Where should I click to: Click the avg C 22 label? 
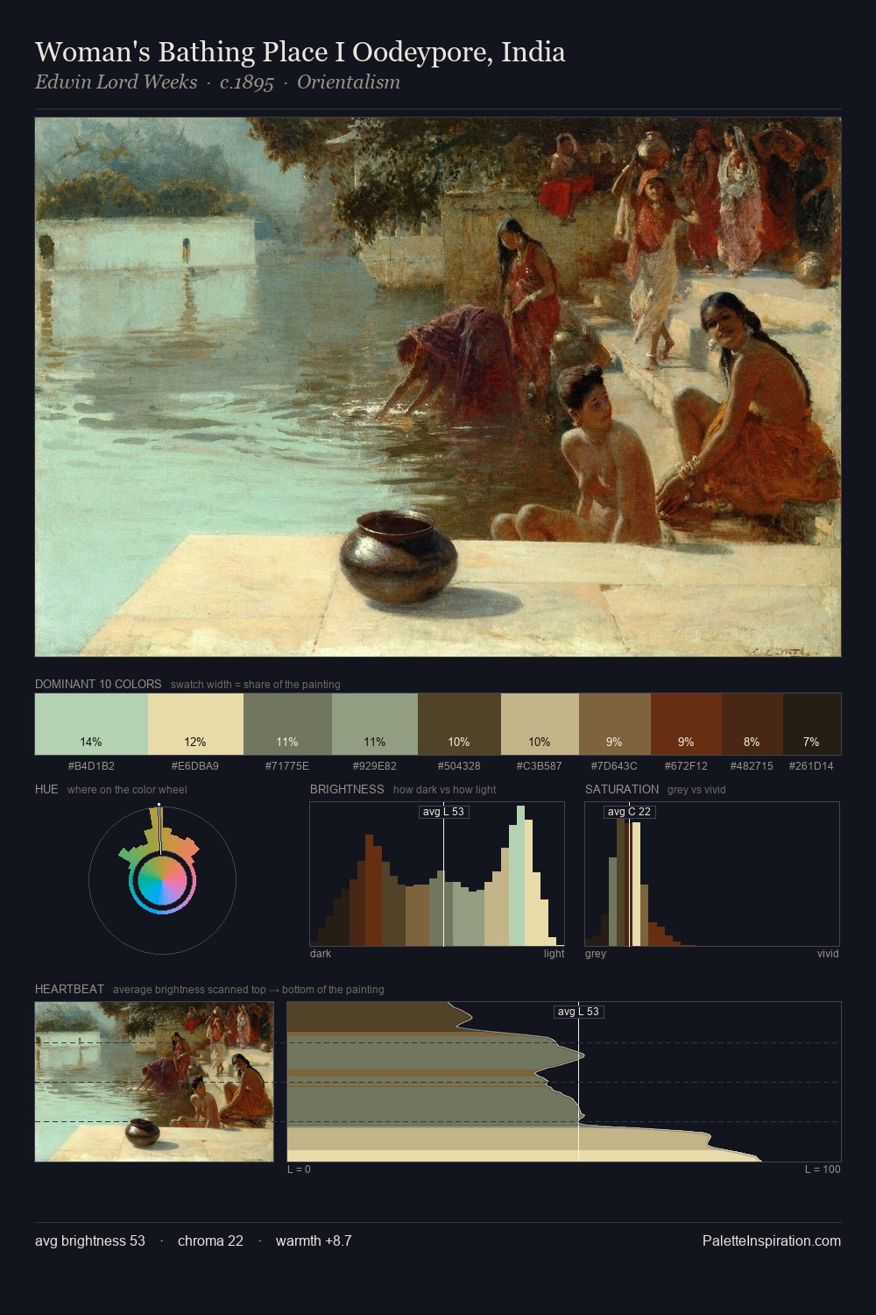click(629, 812)
